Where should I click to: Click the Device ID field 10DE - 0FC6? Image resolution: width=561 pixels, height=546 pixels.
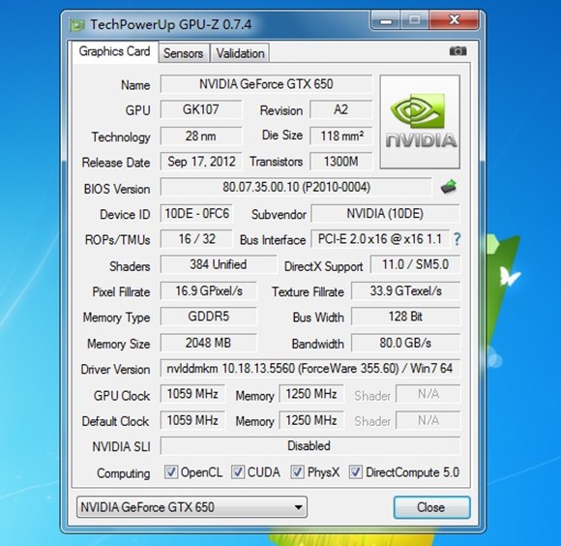pos(196,213)
